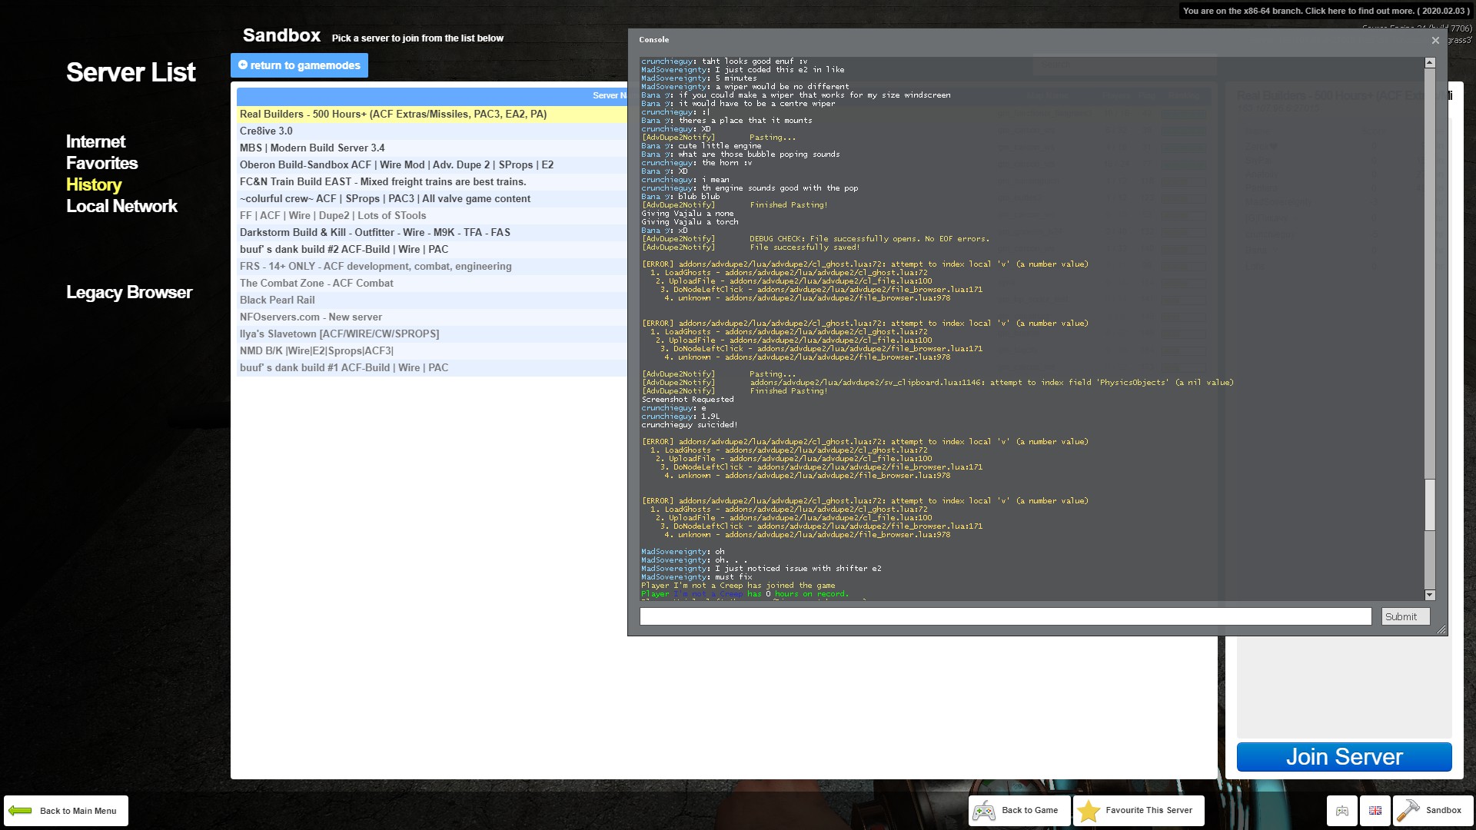
Task: Close the Console window with the X
Action: point(1435,40)
